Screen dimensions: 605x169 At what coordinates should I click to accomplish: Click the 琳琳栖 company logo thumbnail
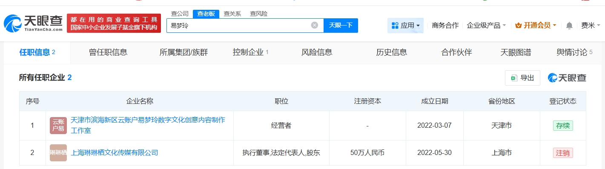[x=58, y=152]
